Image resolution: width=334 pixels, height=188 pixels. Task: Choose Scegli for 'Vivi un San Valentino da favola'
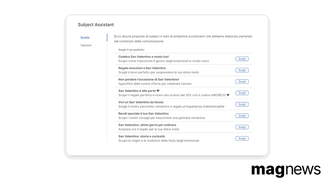pos(242,104)
